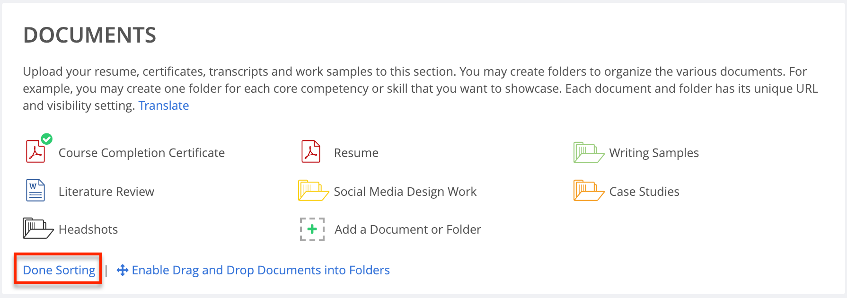
Task: Open the Literature Review Word document icon
Action: pos(35,191)
